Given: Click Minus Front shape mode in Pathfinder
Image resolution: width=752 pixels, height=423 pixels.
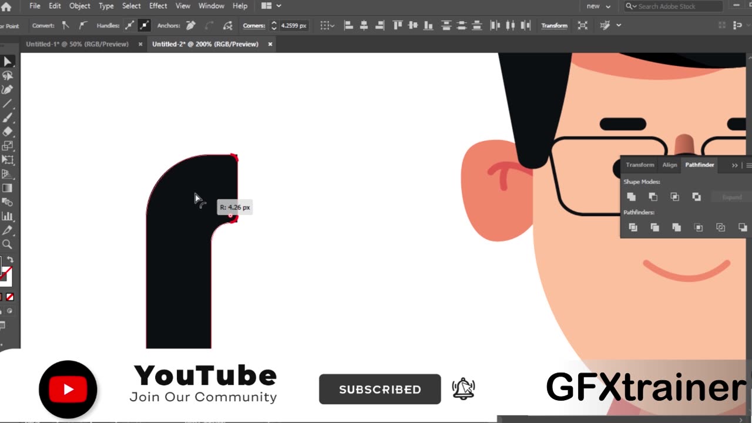Looking at the screenshot, I should pyautogui.click(x=653, y=197).
